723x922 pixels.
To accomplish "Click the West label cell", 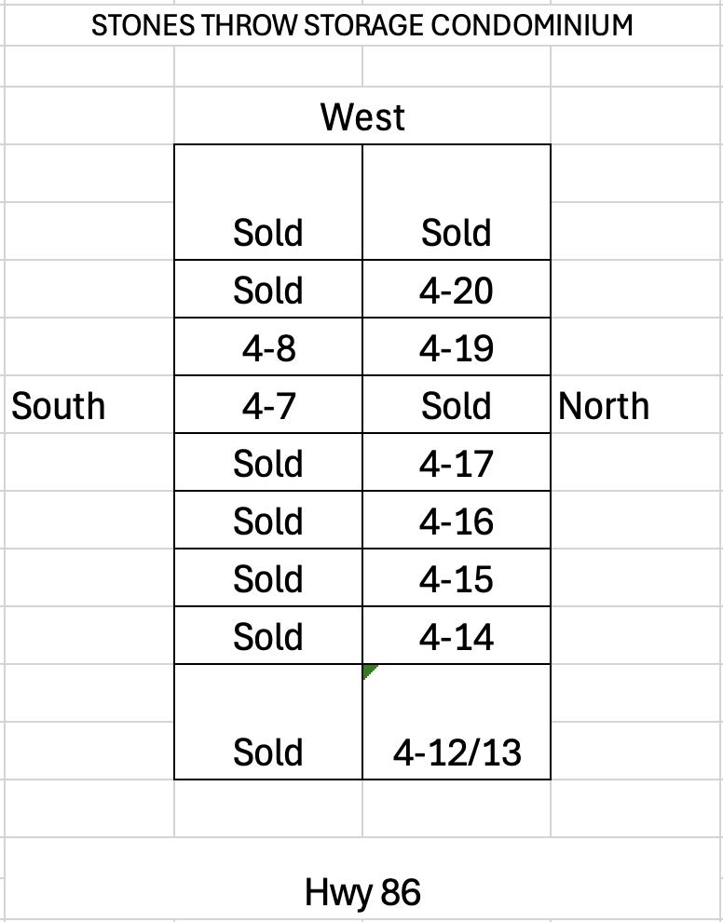I will 362,117.
